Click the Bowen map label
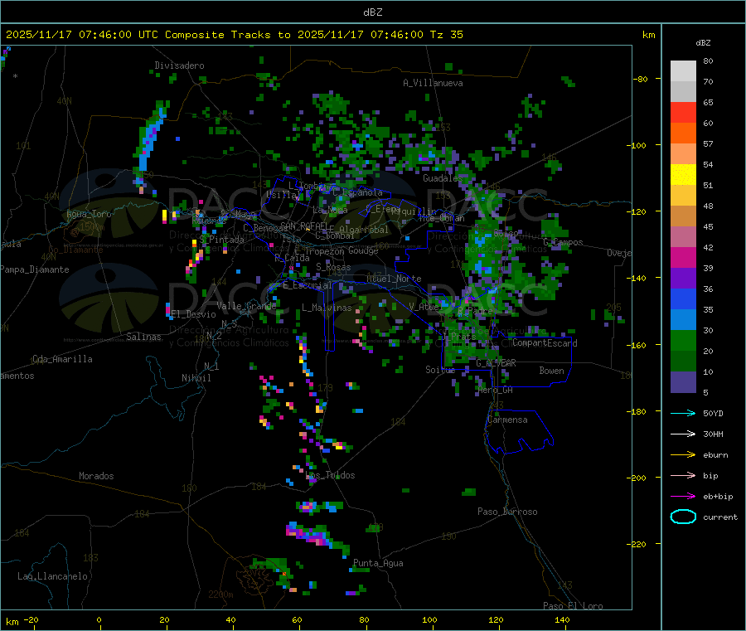The width and height of the screenshot is (746, 631). 551,371
